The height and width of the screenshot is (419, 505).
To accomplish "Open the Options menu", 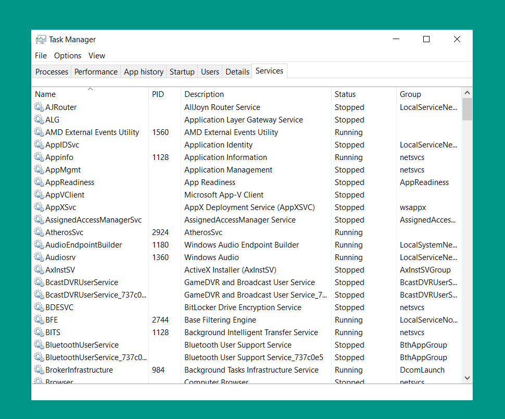I will click(x=68, y=56).
